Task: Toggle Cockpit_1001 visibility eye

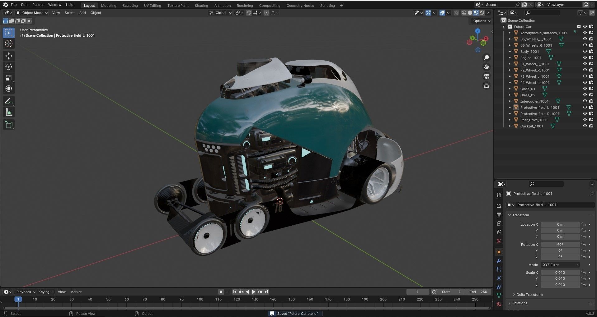Action: 585,126
